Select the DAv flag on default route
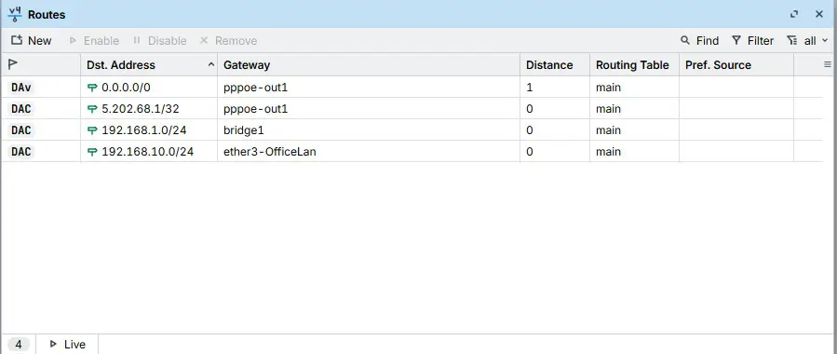 [x=20, y=88]
